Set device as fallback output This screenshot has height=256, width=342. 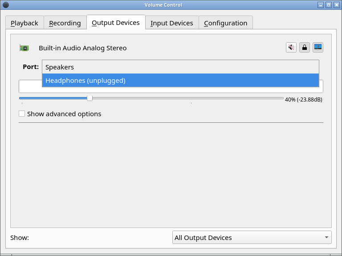pyautogui.click(x=318, y=48)
